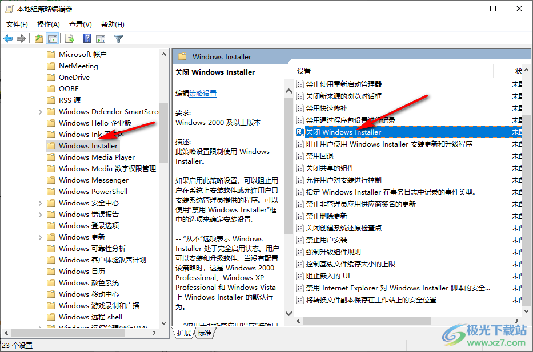Select the 禁止非管理员应用供应商签名的更新 policy

(360, 204)
